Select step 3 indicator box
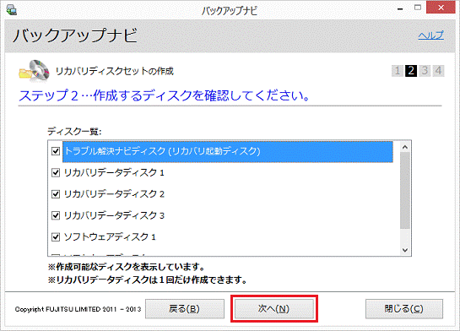460x331 pixels. [x=425, y=71]
